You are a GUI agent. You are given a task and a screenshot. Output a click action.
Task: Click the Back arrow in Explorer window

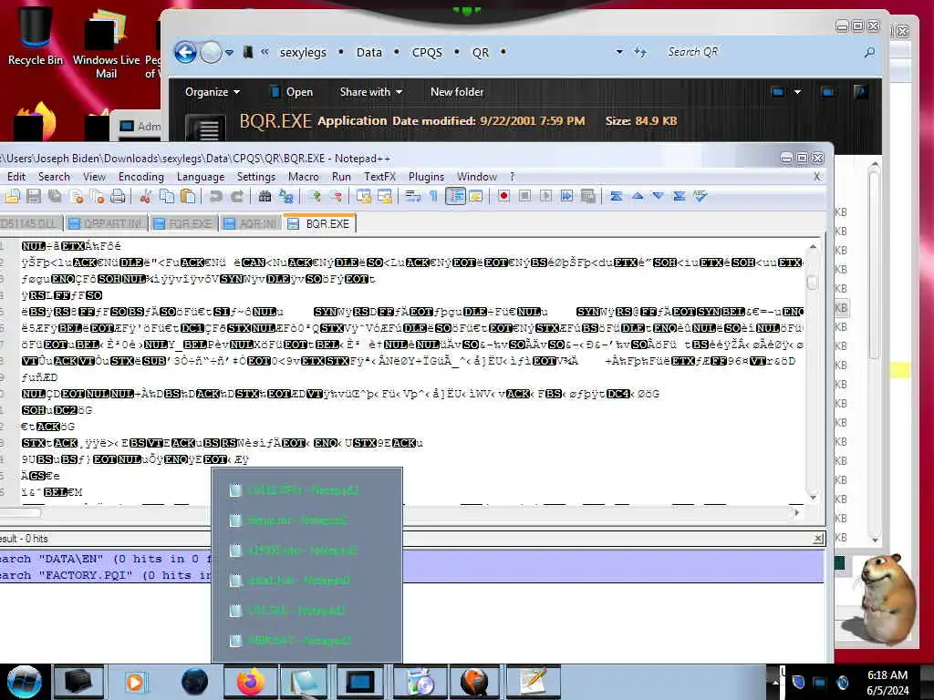pyautogui.click(x=186, y=52)
